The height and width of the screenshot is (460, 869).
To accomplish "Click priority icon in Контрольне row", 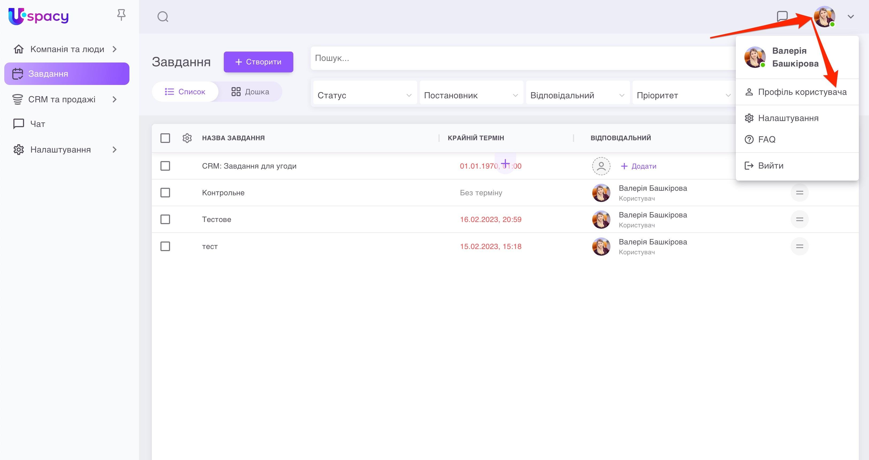I will pyautogui.click(x=799, y=193).
